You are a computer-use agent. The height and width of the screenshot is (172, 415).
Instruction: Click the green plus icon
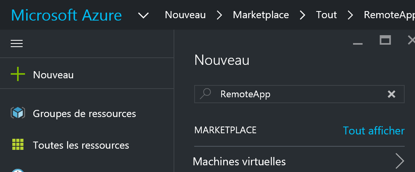point(17,74)
